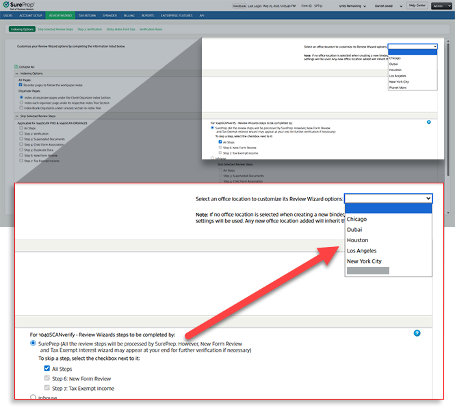
Task: Open the Admin role dropdown
Action: tap(441, 5)
